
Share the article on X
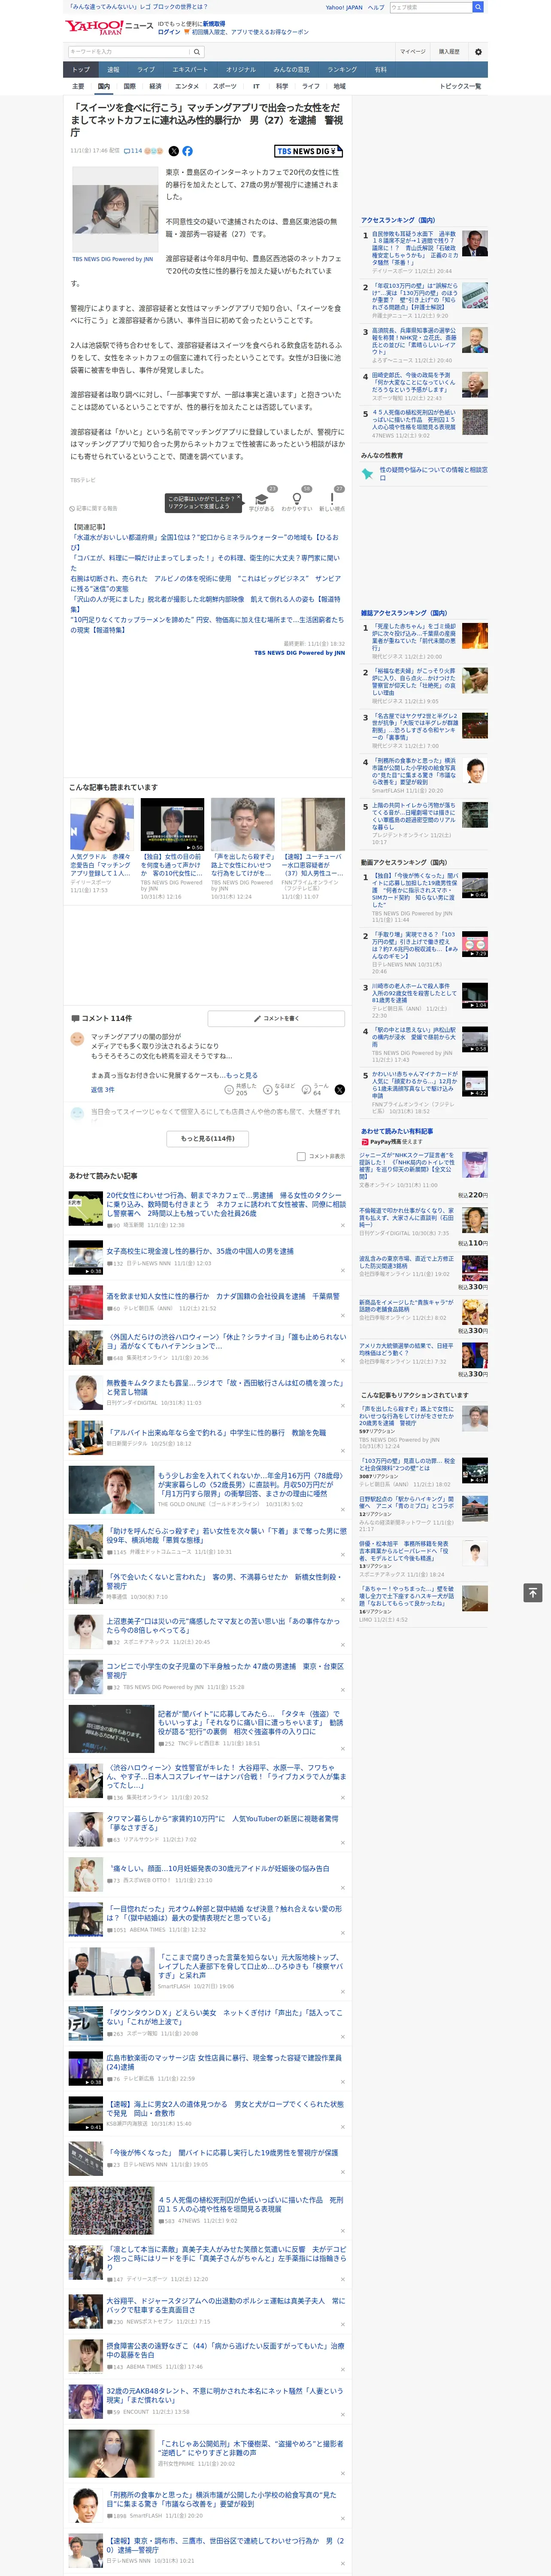coord(173,151)
